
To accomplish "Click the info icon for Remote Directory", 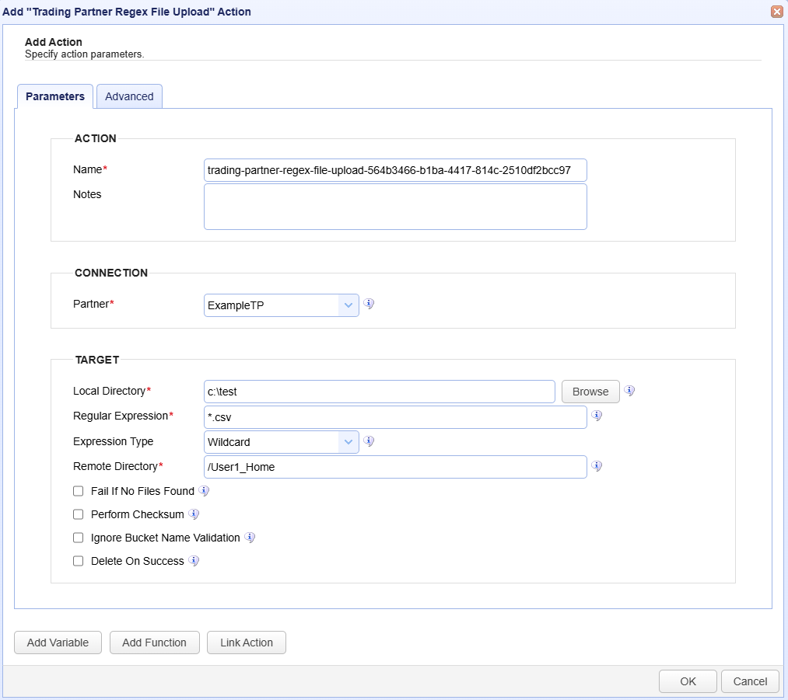I will tap(597, 466).
